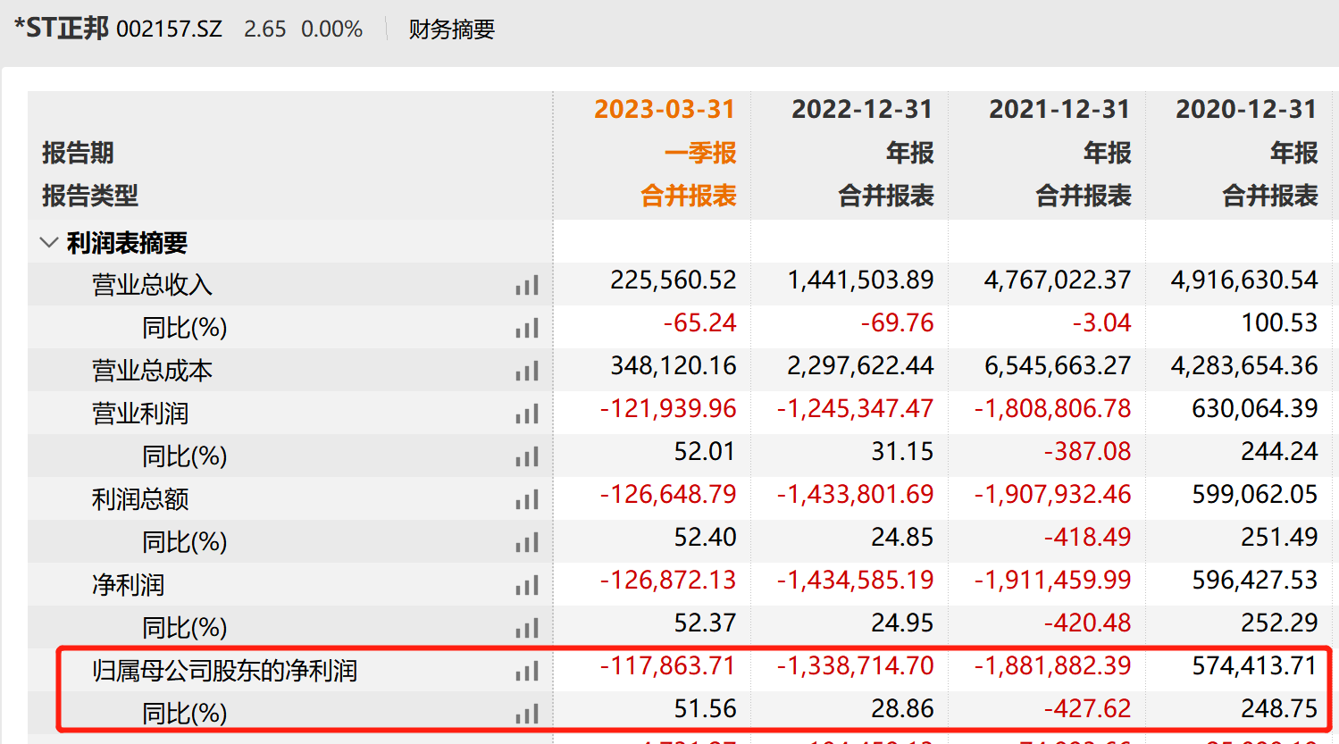Click the 营业总成本 row label

[152, 371]
